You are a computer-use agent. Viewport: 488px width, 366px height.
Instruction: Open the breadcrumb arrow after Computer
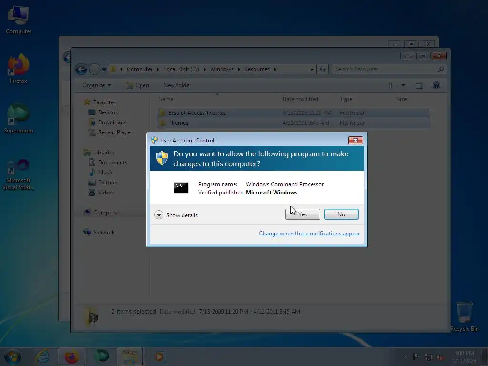[x=158, y=69]
